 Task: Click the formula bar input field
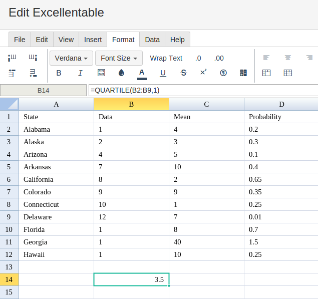tap(203, 90)
